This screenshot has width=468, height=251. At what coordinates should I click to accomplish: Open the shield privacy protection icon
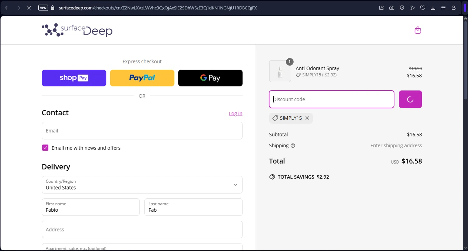tap(402, 8)
